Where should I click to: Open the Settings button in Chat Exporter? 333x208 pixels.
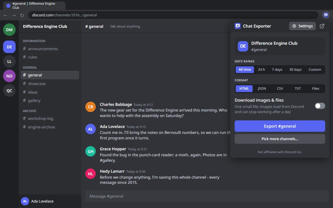pyautogui.click(x=302, y=26)
